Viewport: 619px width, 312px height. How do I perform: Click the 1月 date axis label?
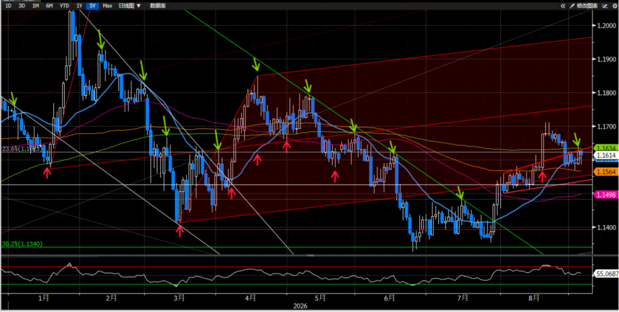tap(44, 298)
